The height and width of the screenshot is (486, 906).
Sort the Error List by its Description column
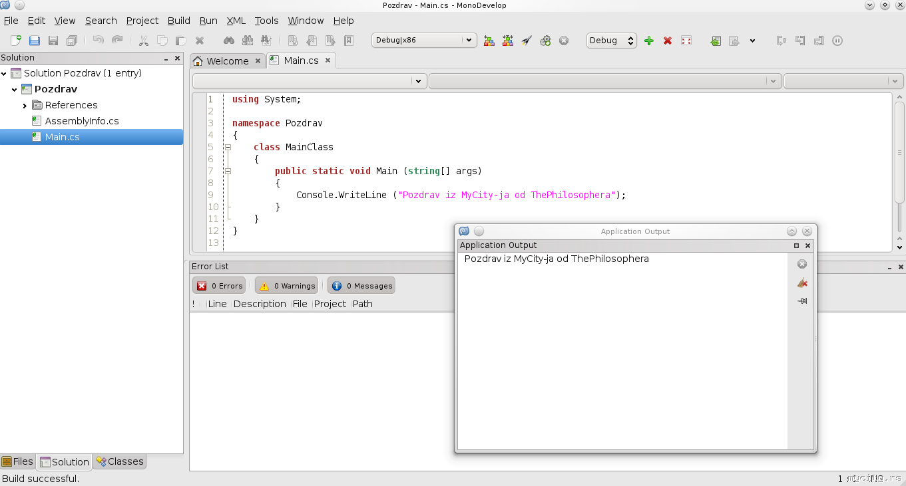[x=260, y=304]
